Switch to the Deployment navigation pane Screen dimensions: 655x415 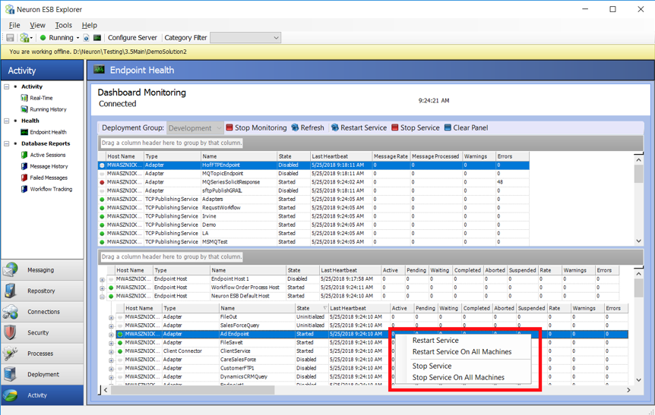click(x=43, y=374)
